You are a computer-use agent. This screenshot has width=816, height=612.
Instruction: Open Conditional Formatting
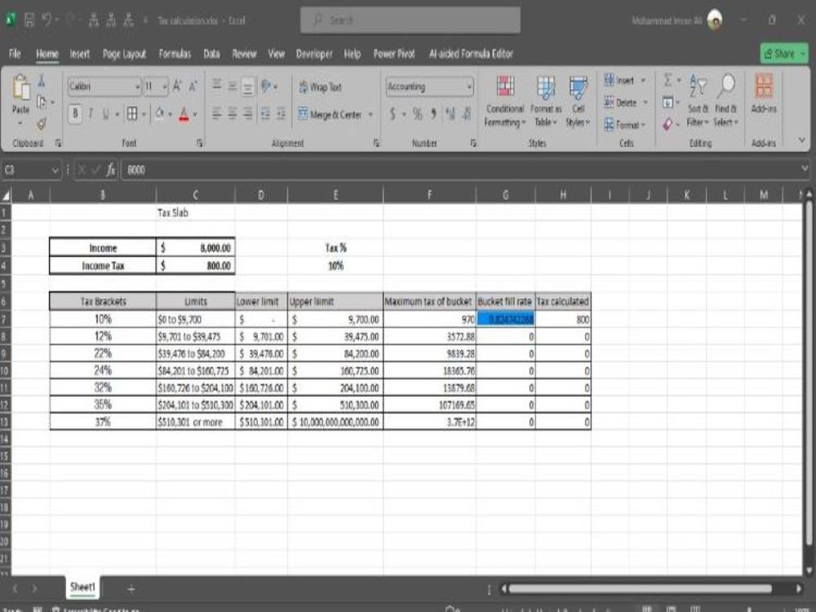pyautogui.click(x=505, y=101)
